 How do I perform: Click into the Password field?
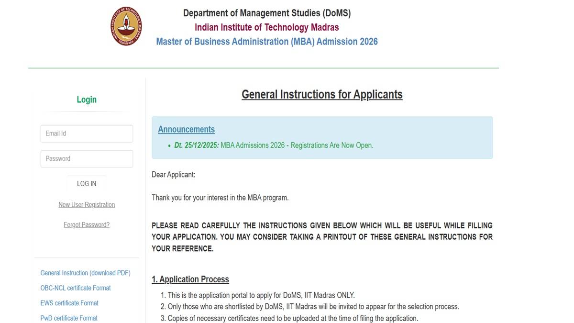87,159
